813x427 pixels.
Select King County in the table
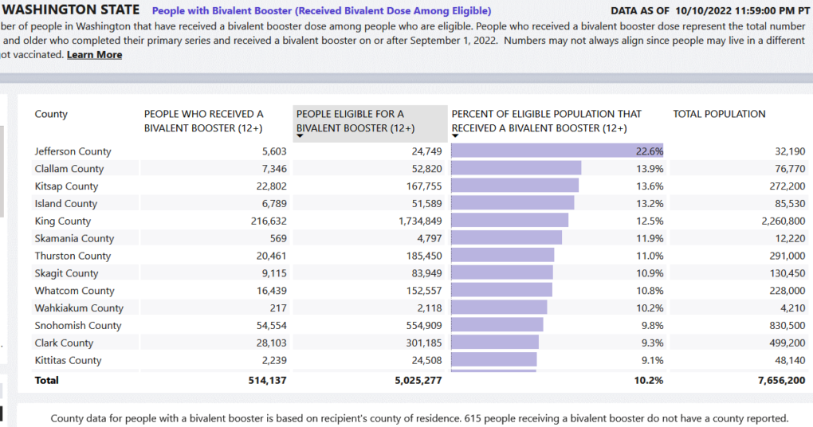click(63, 221)
